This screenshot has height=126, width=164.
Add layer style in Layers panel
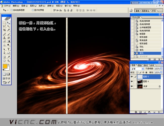136,112
